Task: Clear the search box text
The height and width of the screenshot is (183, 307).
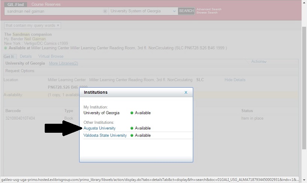Action: point(105,11)
